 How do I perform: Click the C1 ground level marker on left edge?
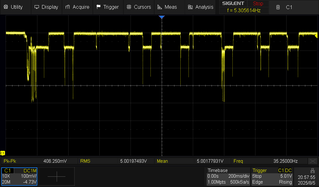tap(2, 153)
